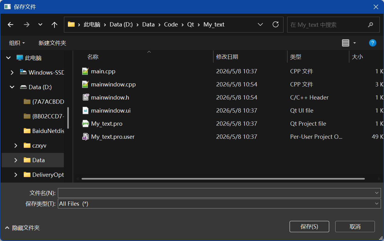Go up one folder level
This screenshot has width=384, height=241.
pyautogui.click(x=55, y=25)
